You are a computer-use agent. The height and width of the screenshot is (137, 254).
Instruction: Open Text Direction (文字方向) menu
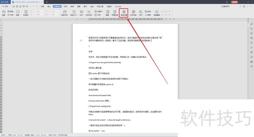89,13
